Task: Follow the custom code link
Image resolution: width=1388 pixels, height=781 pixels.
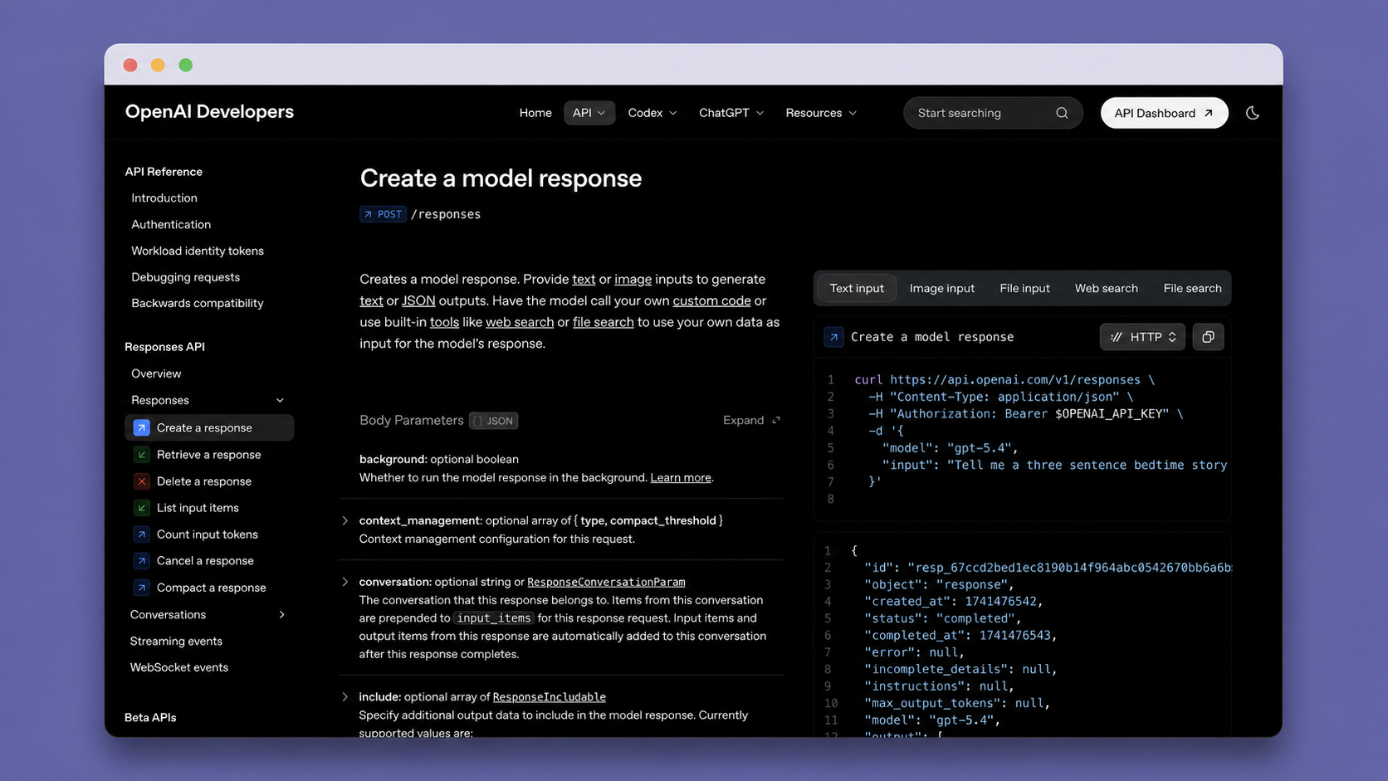Action: [x=711, y=300]
